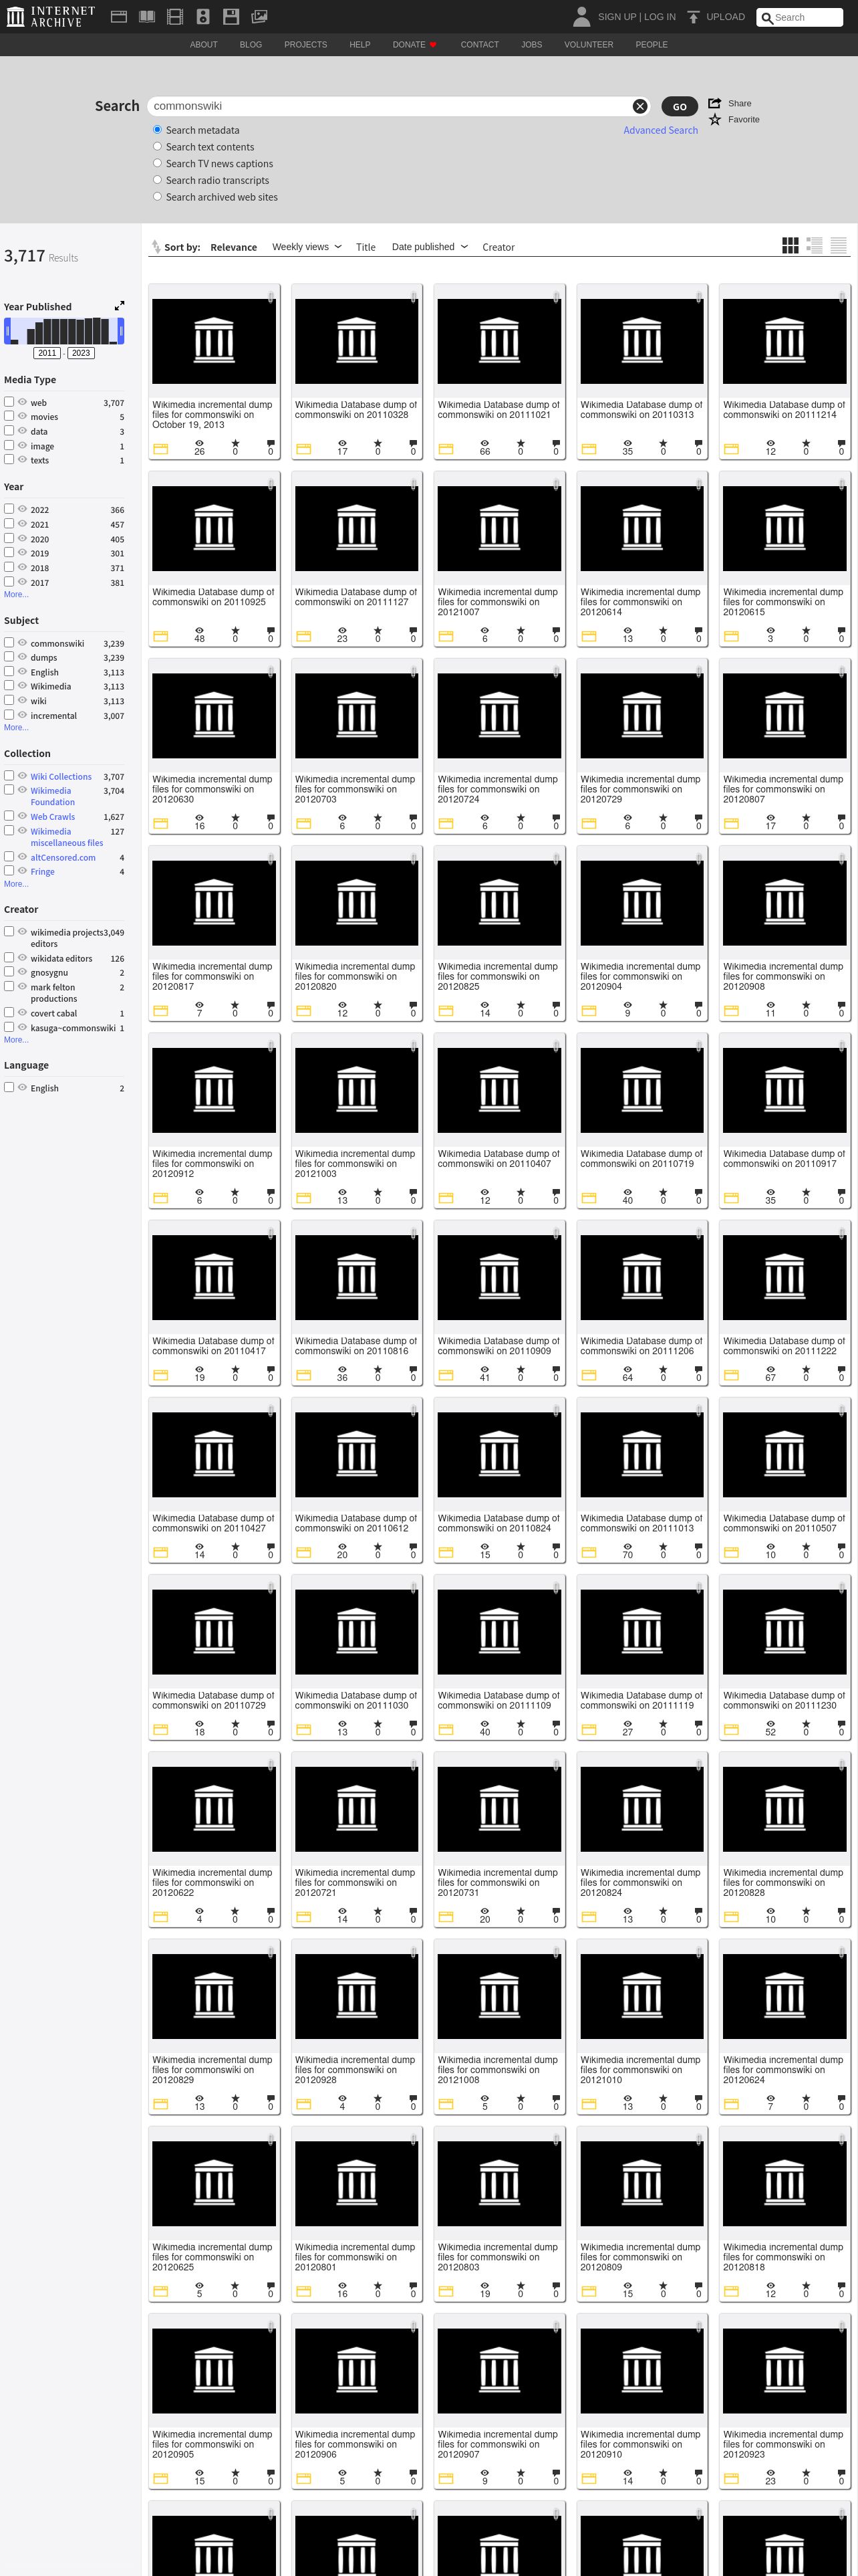Check the 2022 year checkbox

pyautogui.click(x=9, y=509)
